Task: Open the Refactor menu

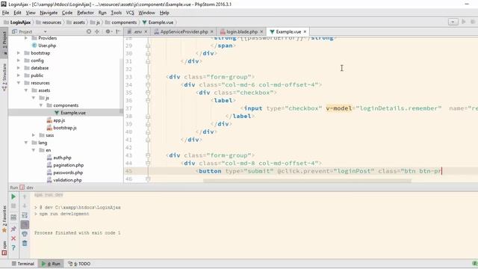Action: [85, 13]
